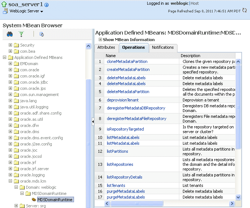The width and height of the screenshot is (250, 208).
Task: Click the WebLogic Server menu icon
Action: pos(5,11)
